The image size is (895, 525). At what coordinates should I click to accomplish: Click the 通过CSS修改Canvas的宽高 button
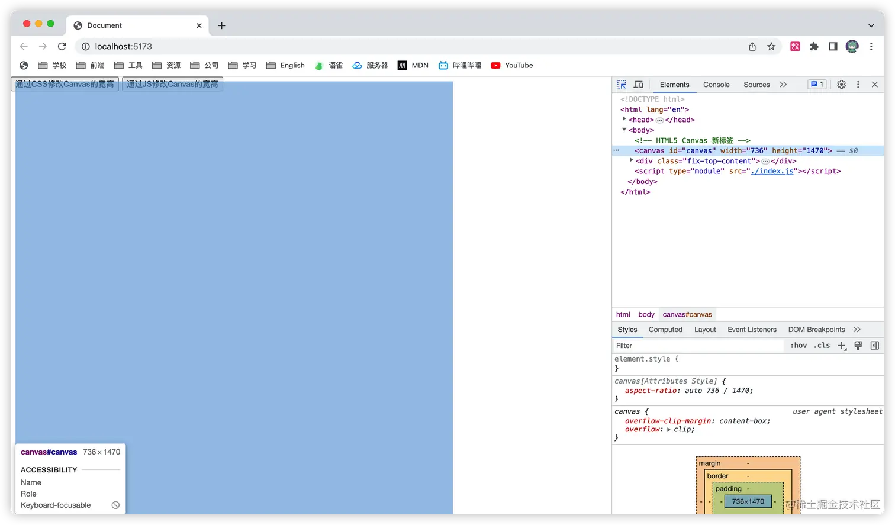(65, 84)
